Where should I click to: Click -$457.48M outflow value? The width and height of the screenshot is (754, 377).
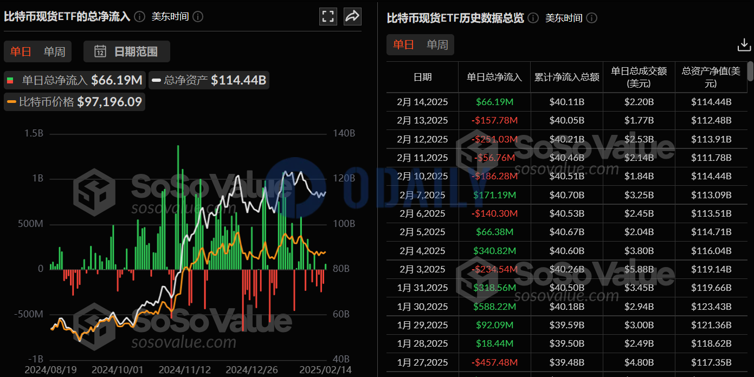tap(494, 362)
